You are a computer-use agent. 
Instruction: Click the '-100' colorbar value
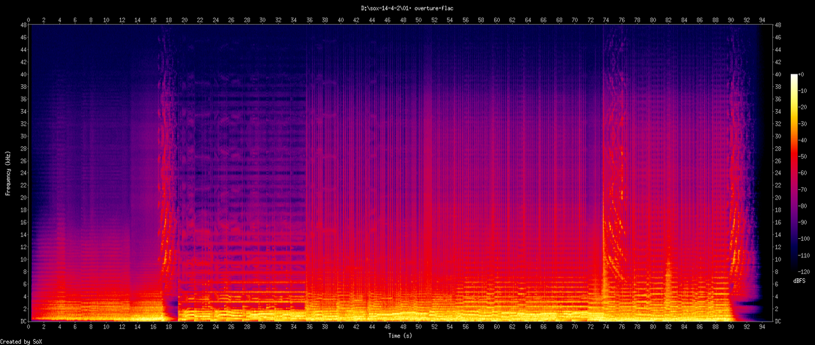805,238
